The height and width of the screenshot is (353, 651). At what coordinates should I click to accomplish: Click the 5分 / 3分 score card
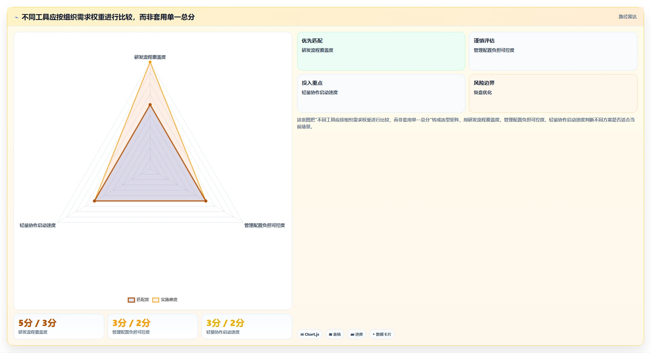tap(59, 326)
